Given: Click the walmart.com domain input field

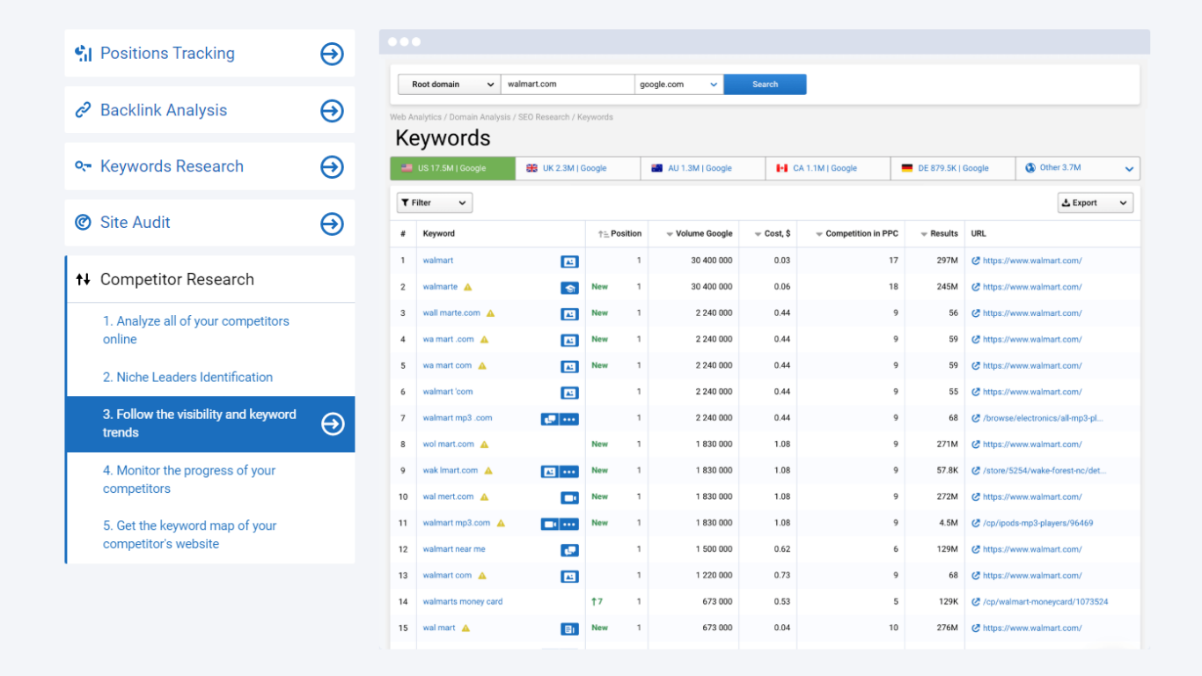Looking at the screenshot, I should click(567, 84).
